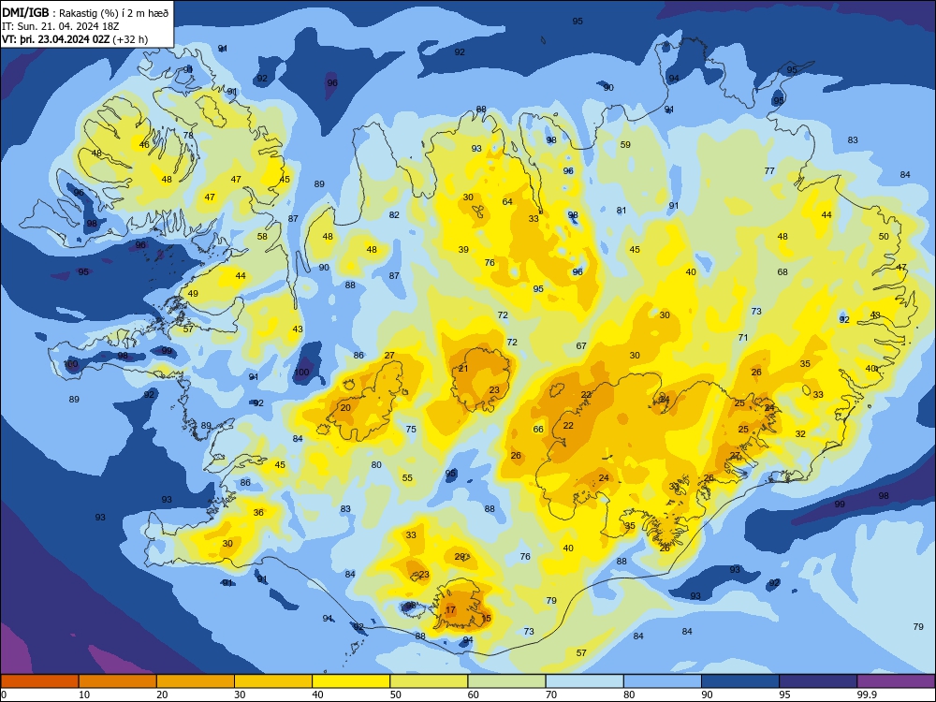The width and height of the screenshot is (936, 702).
Task: Click the humidity value 55 on the map
Action: tap(407, 478)
